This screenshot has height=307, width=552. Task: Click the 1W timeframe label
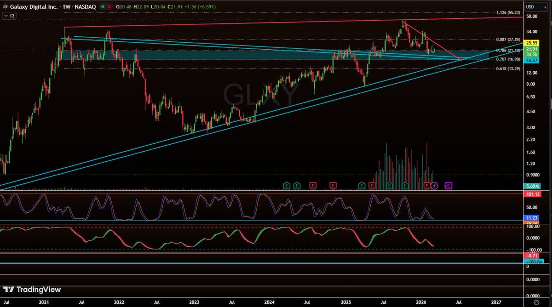click(x=67, y=7)
